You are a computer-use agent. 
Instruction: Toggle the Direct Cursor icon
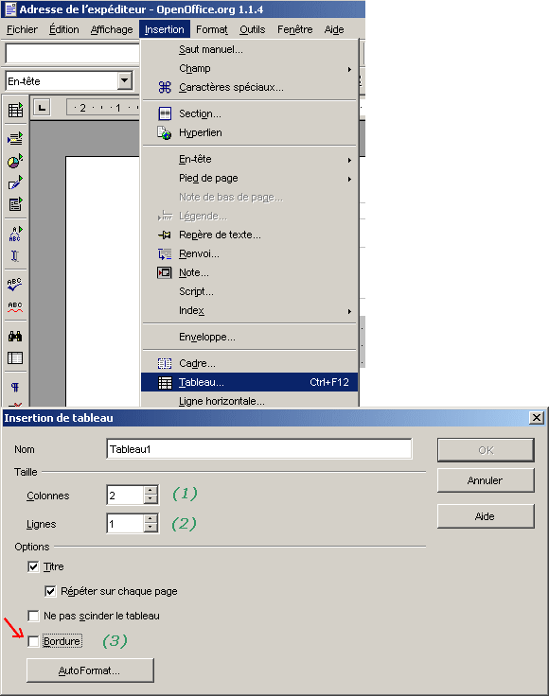15,255
